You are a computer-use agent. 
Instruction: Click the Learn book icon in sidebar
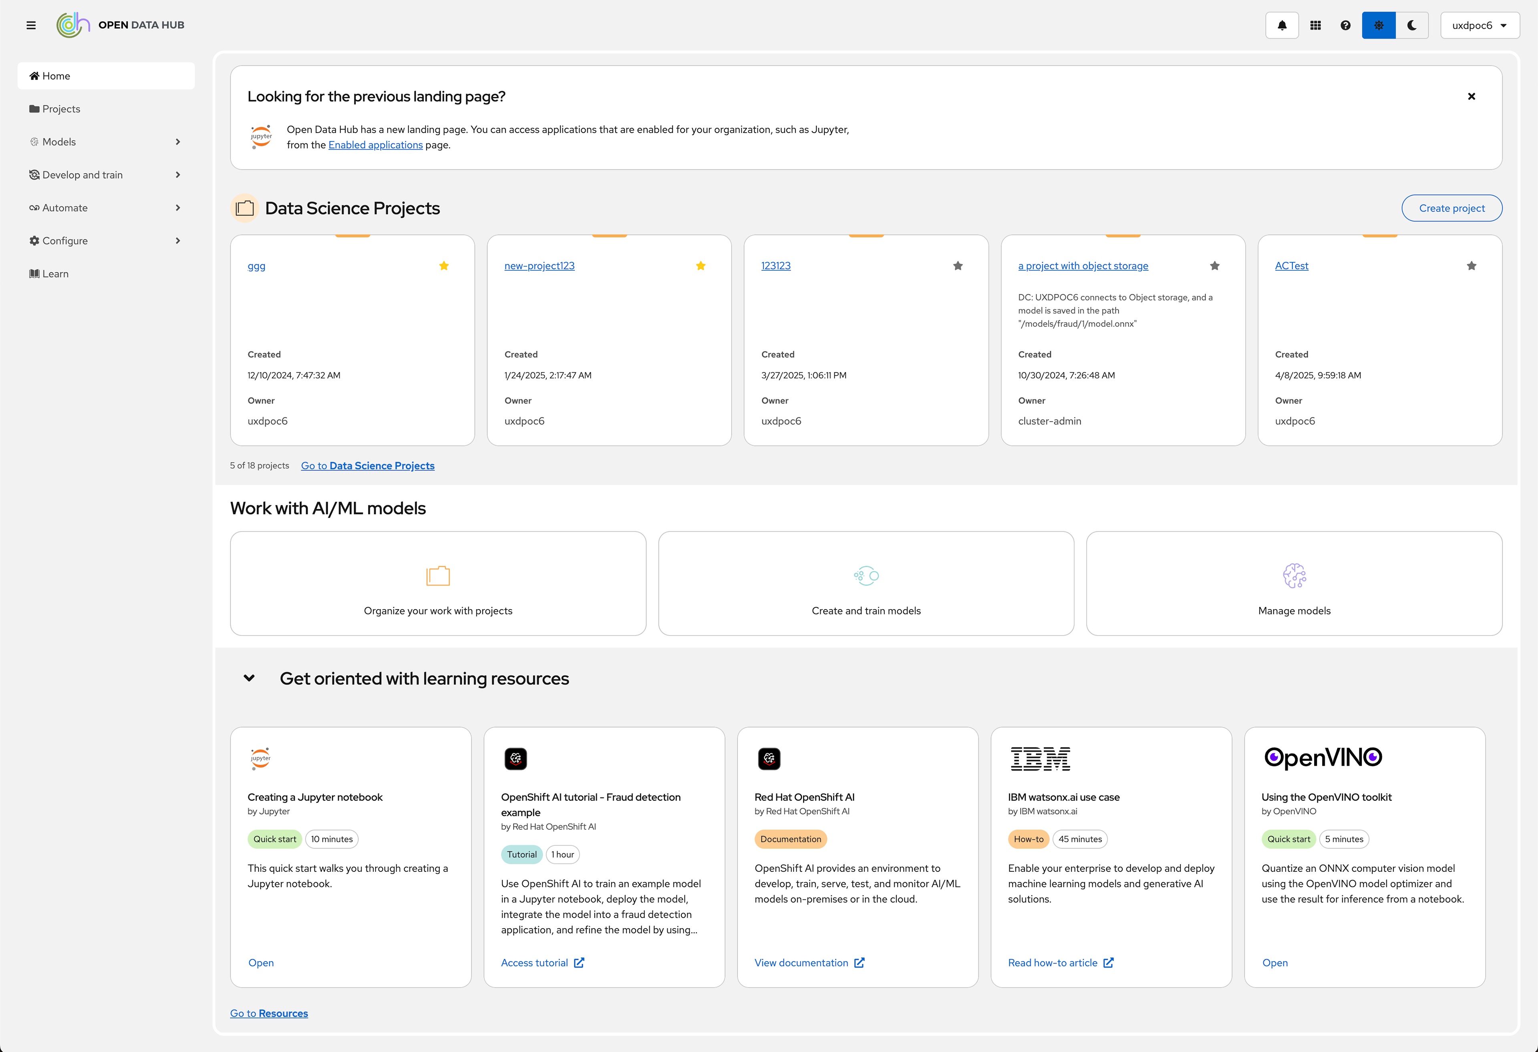pyautogui.click(x=34, y=274)
